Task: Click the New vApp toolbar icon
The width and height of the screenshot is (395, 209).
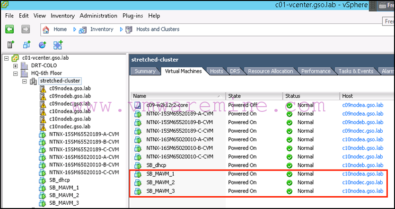Action: pyautogui.click(x=58, y=45)
